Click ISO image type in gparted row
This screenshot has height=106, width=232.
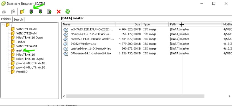pyautogui.click(x=150, y=49)
